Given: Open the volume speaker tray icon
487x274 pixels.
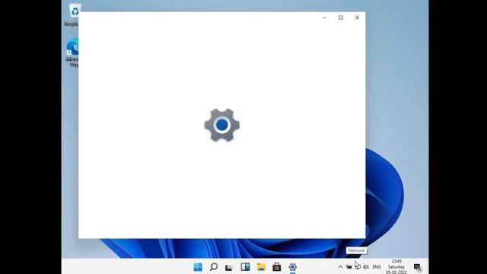Looking at the screenshot, I should [x=366, y=267].
